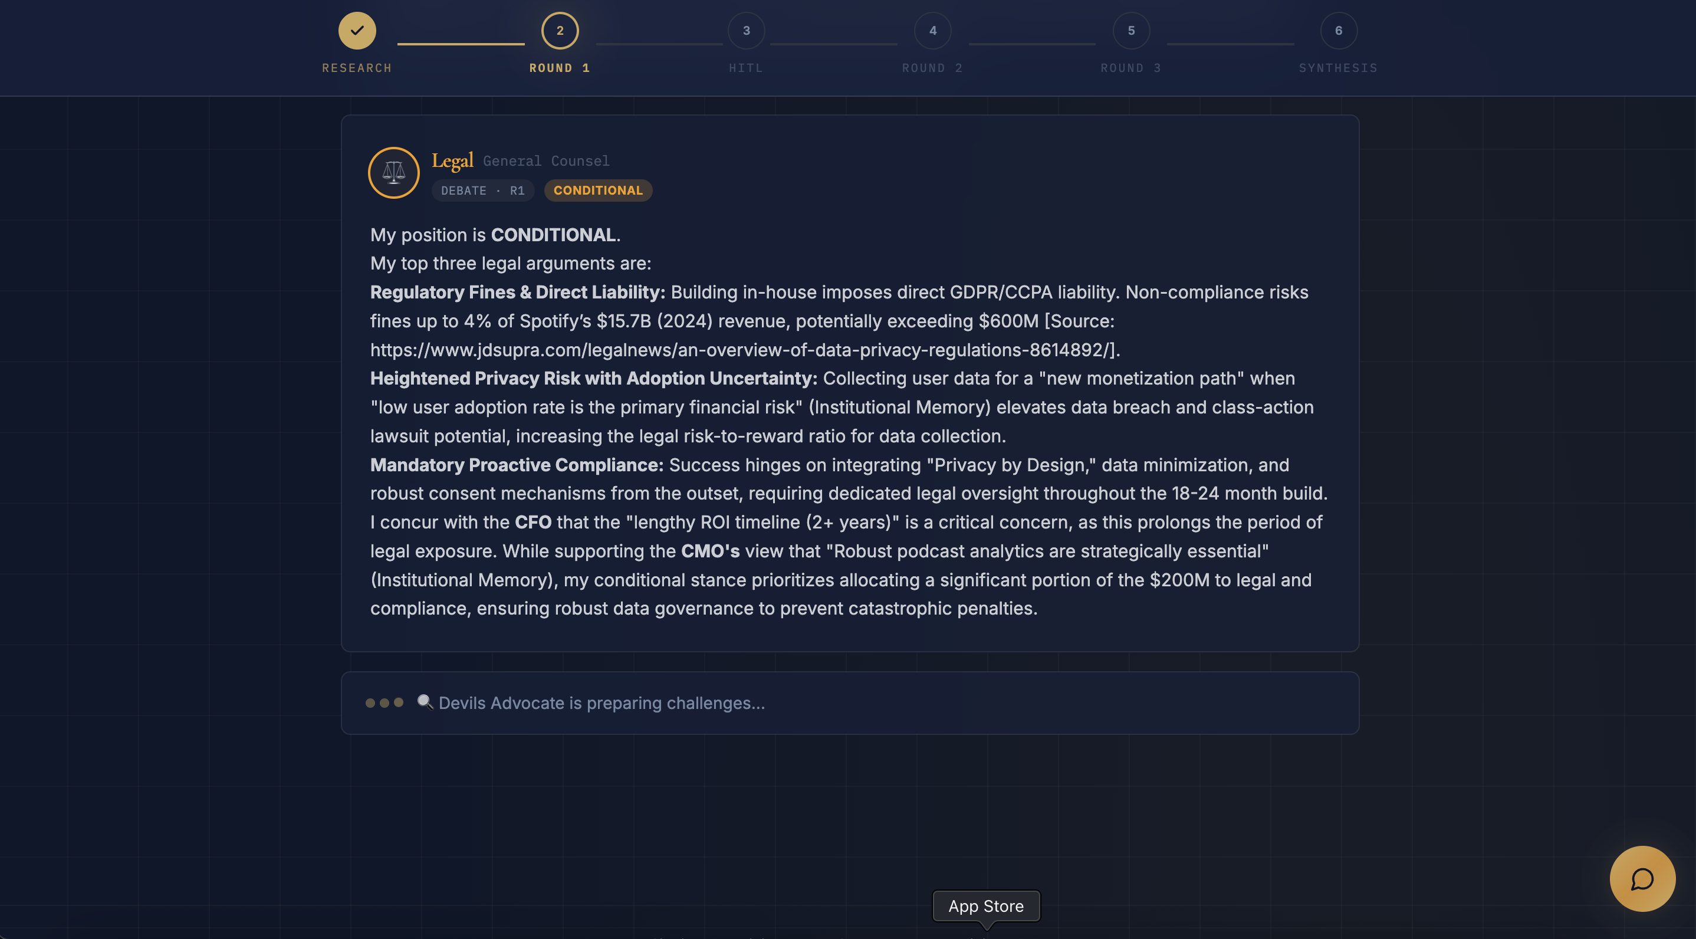
Task: Jump to step 3 HITL circle
Action: [x=746, y=30]
